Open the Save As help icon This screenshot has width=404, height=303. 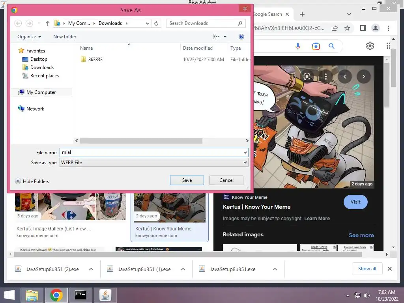click(241, 37)
